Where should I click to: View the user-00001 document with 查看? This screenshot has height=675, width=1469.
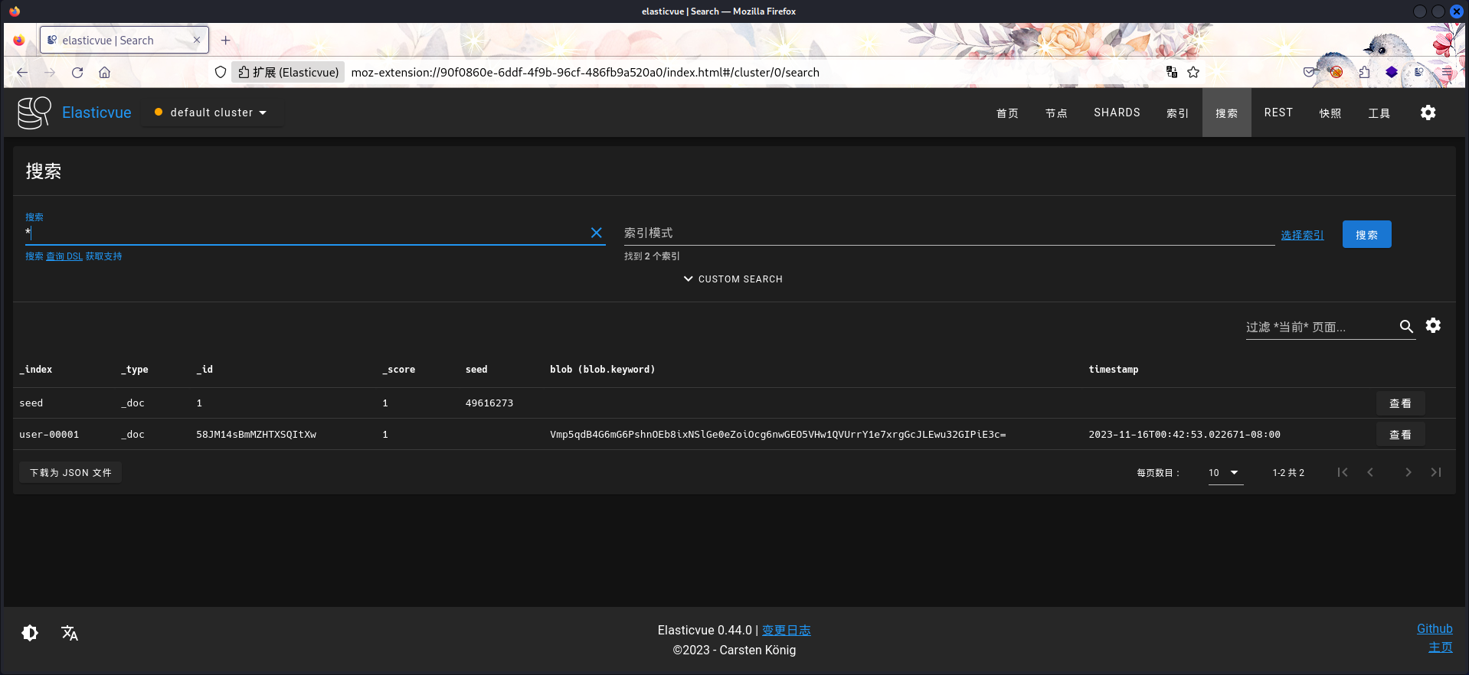pyautogui.click(x=1400, y=435)
